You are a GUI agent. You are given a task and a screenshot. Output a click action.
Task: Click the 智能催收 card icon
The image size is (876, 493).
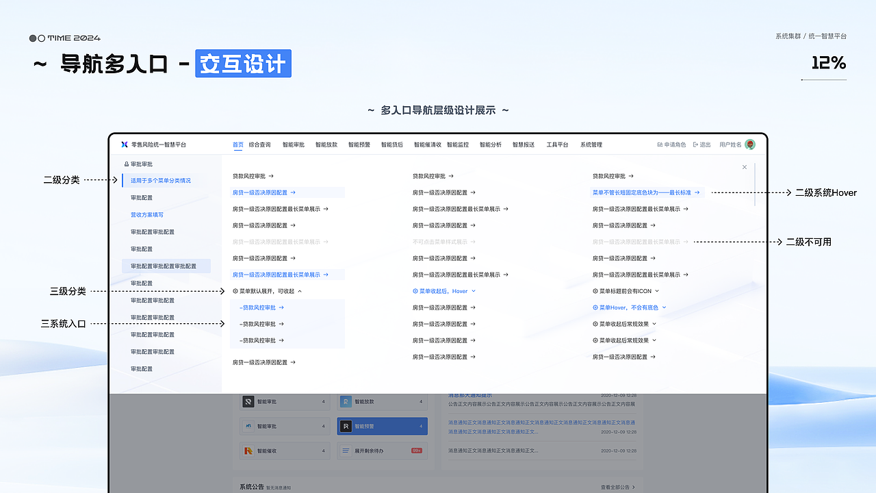pyautogui.click(x=248, y=451)
